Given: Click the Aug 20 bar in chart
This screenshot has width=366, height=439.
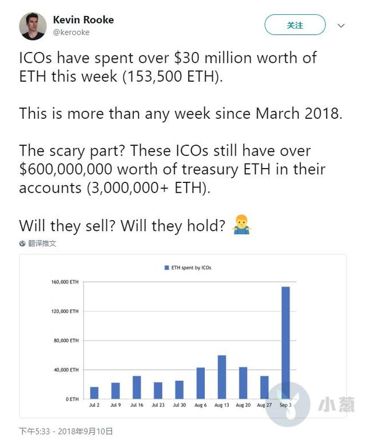Looking at the screenshot, I should point(243,383).
